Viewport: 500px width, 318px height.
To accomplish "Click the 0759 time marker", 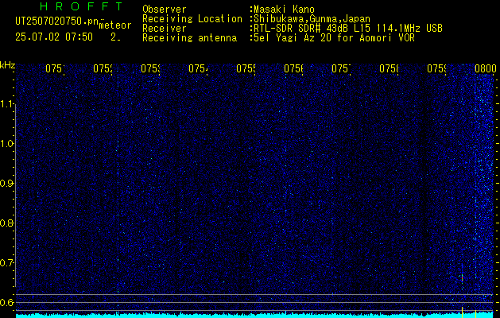I will click(x=436, y=68).
